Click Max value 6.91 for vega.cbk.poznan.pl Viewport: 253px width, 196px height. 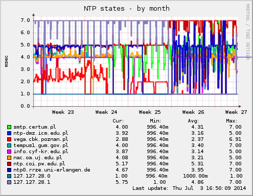235,139
